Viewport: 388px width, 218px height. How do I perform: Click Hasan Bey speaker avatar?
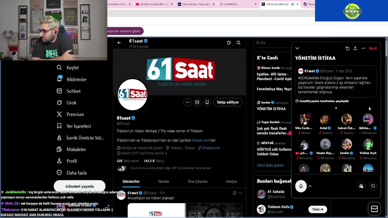(x=325, y=144)
